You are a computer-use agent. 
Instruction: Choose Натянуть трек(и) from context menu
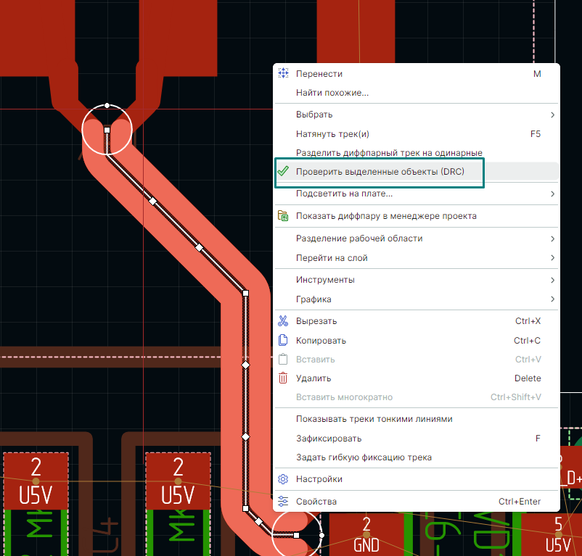332,134
